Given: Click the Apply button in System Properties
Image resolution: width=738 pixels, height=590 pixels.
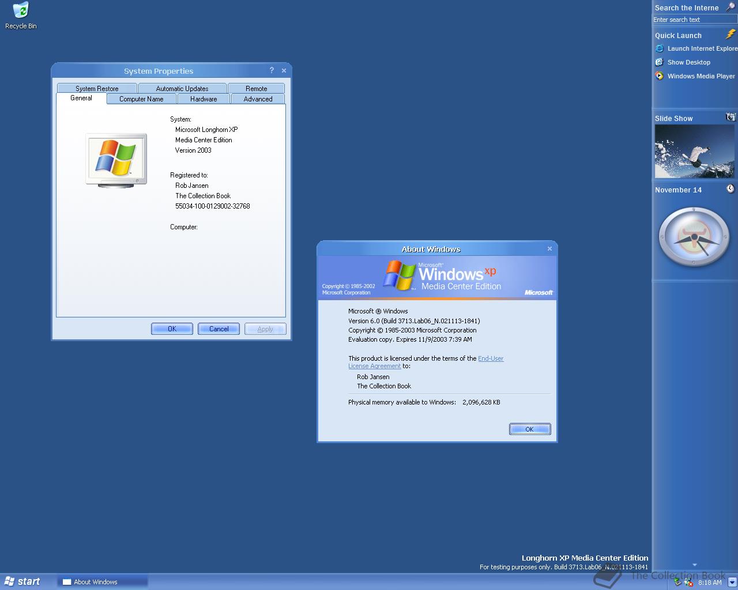Looking at the screenshot, I should point(265,328).
